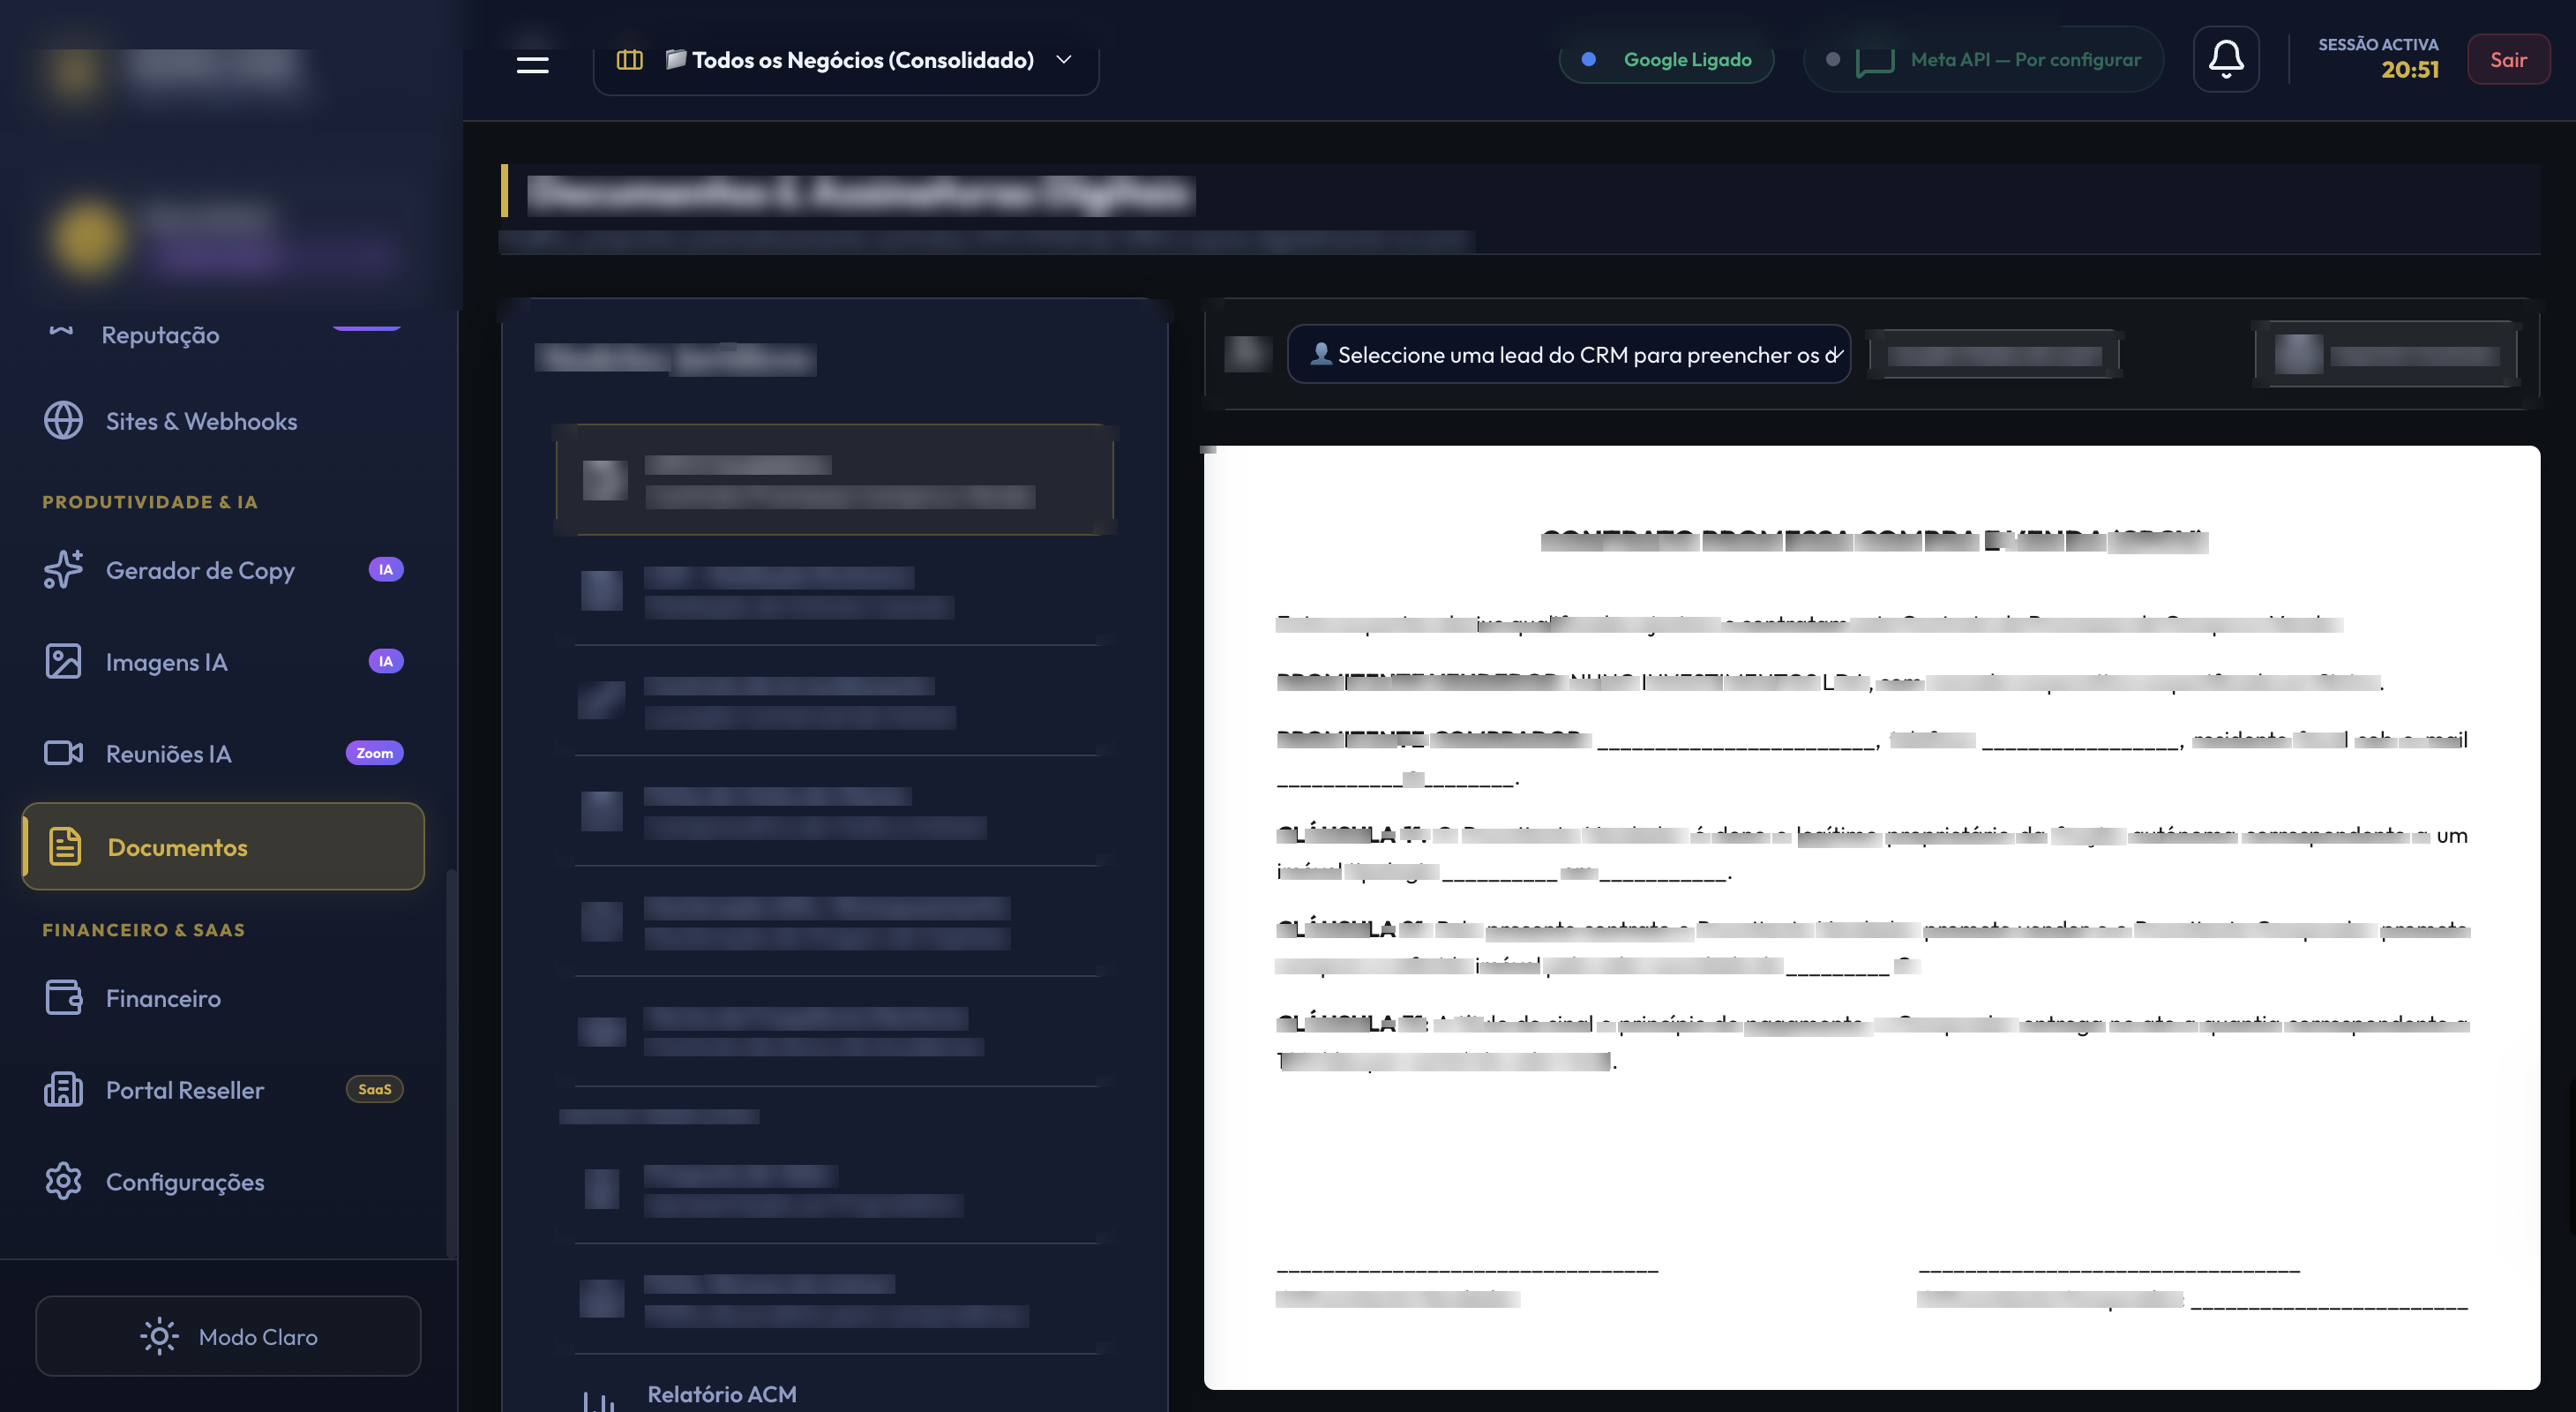Click the globe icon beside Sites & Webhooks
Viewport: 2576px width, 1412px height.
coord(63,421)
